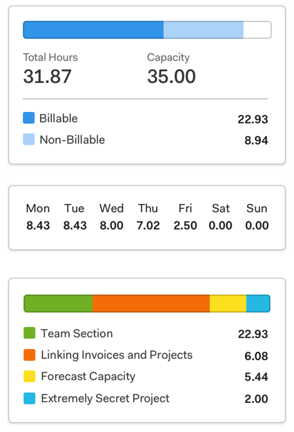Screen dimensions: 294x432
Task: Select the light blue non-billable bar segment
Action: pos(204,30)
